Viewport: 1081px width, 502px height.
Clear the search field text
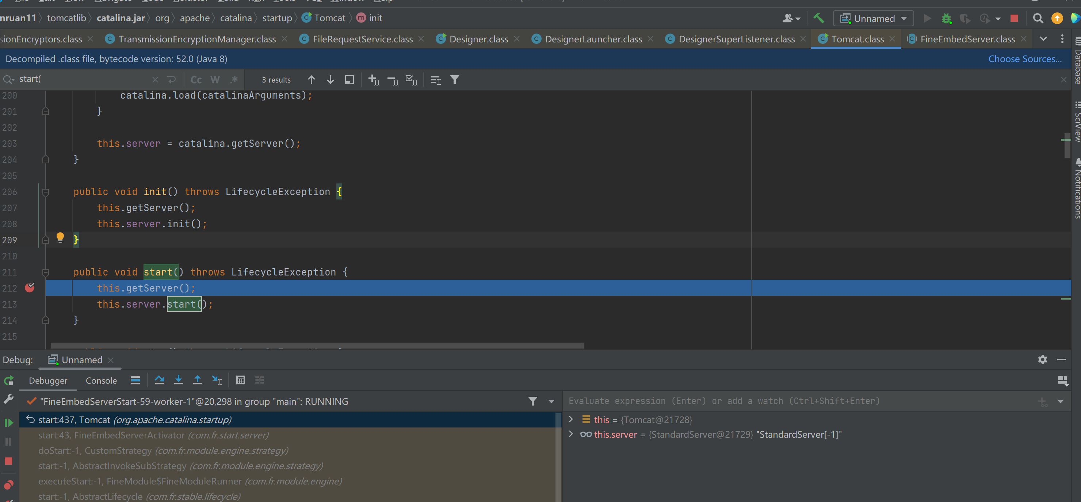click(x=155, y=79)
